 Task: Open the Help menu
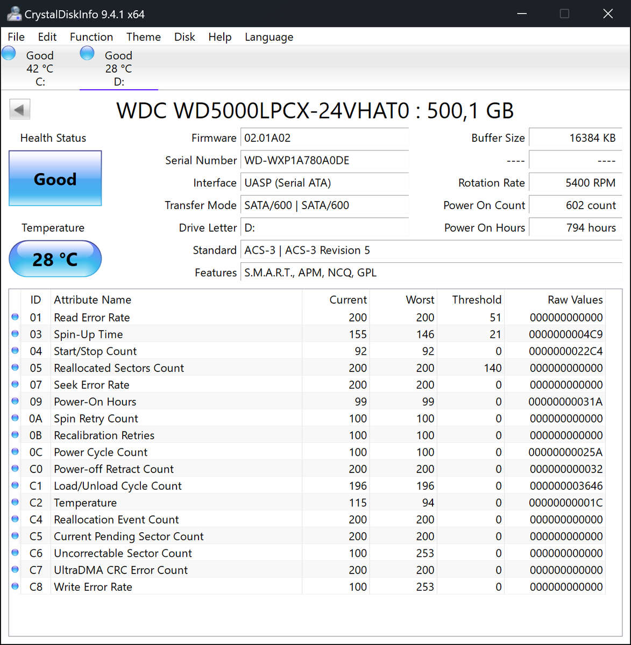tap(219, 37)
